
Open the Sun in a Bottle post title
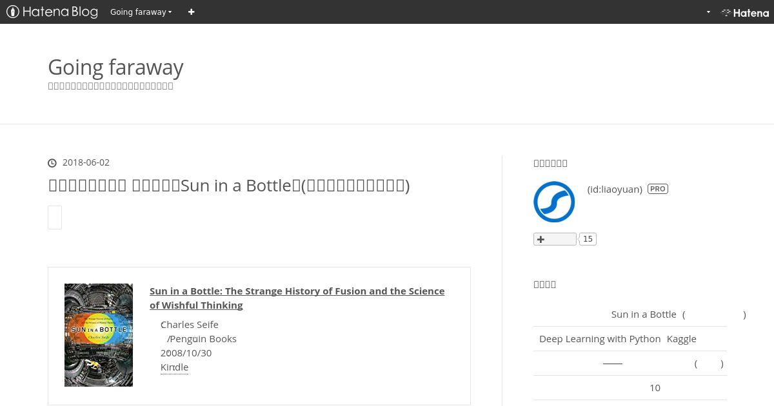tap(229, 186)
